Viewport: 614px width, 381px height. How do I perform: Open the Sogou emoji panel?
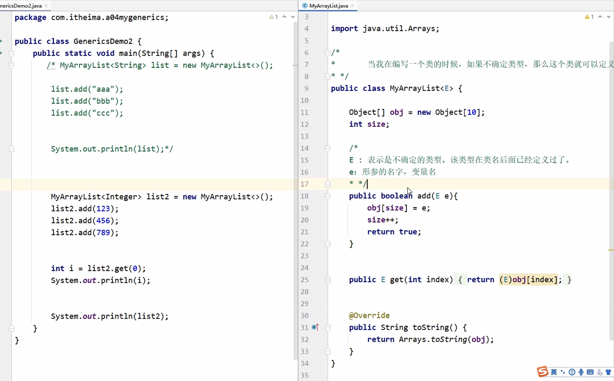click(572, 372)
